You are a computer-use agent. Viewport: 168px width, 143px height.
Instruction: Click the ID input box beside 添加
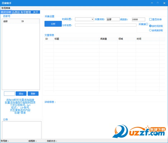[9, 94]
